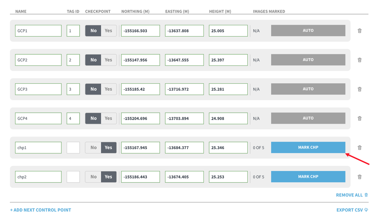Screen dimensions: 389x223
Task: Edit northing value -155204.696
Action: [140, 118]
